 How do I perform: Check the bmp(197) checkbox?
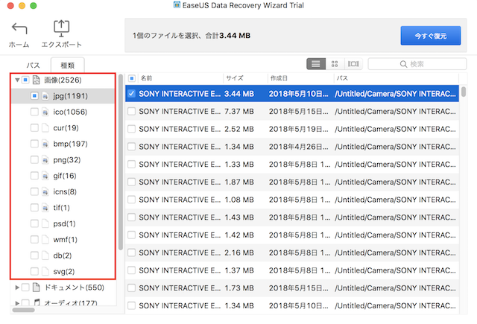[34, 144]
